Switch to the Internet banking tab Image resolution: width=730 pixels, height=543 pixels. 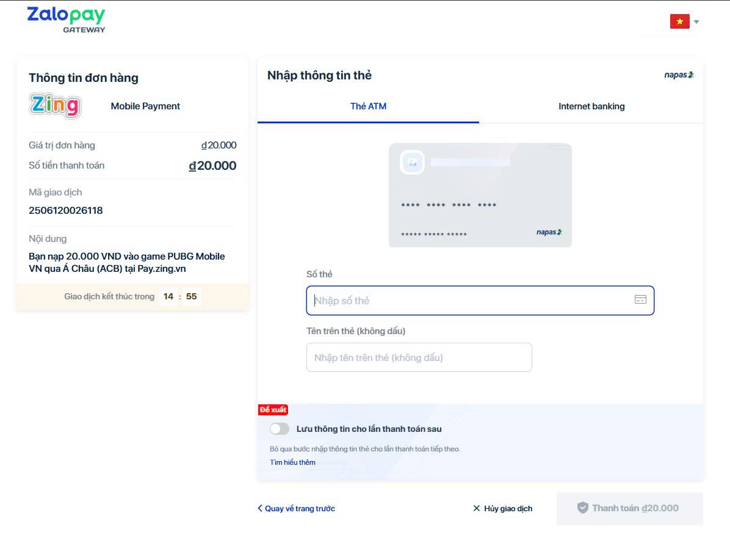click(591, 106)
